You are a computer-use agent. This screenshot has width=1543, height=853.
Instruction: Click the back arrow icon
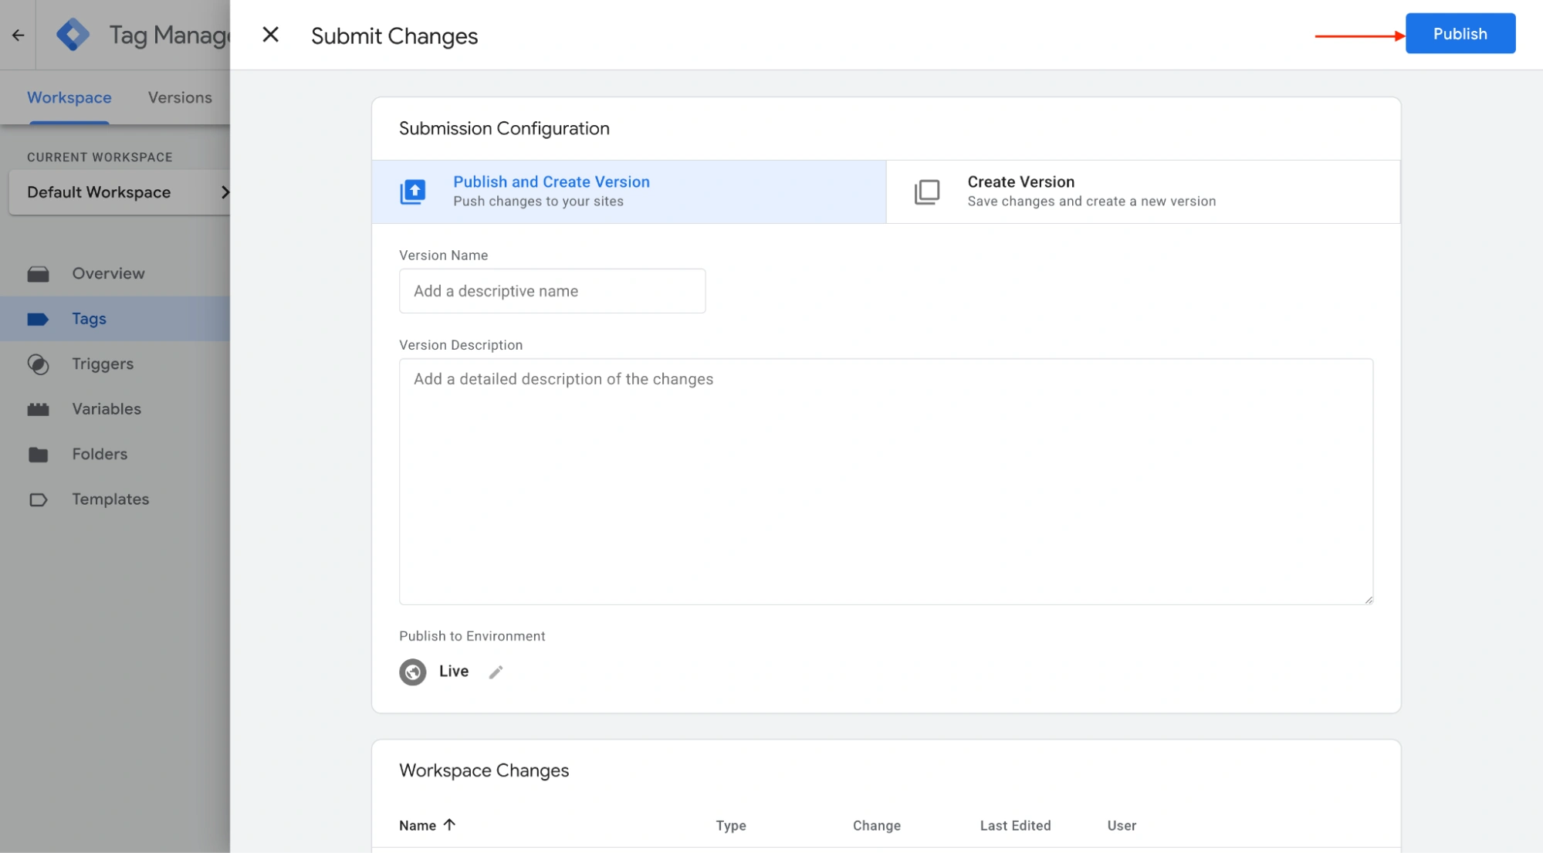click(x=18, y=35)
